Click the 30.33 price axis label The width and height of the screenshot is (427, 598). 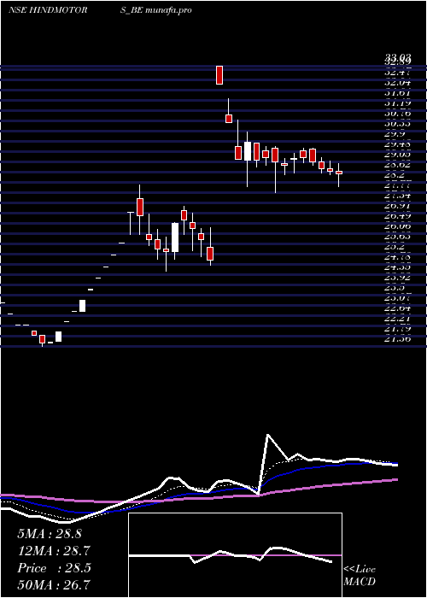(x=398, y=124)
